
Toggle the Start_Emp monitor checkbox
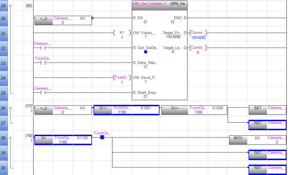coord(145,96)
